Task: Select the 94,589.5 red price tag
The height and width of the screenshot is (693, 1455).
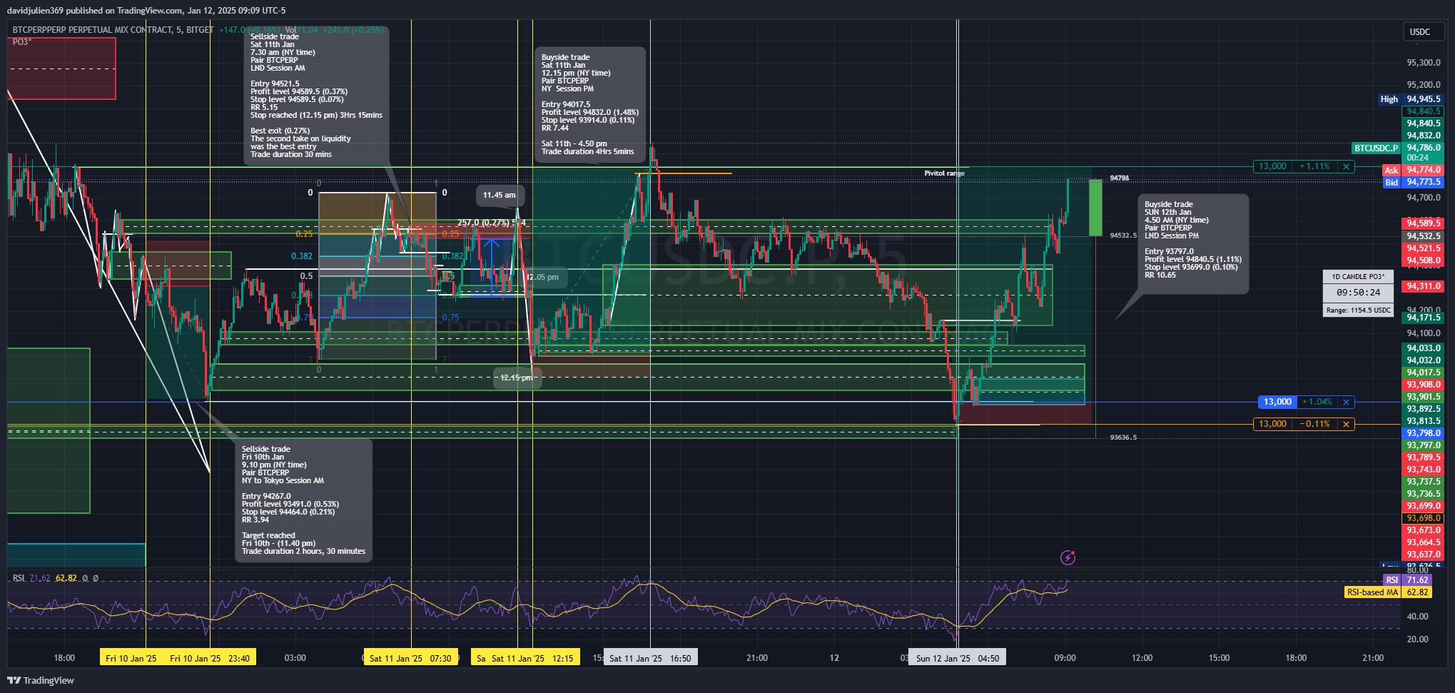Action: pyautogui.click(x=1424, y=223)
